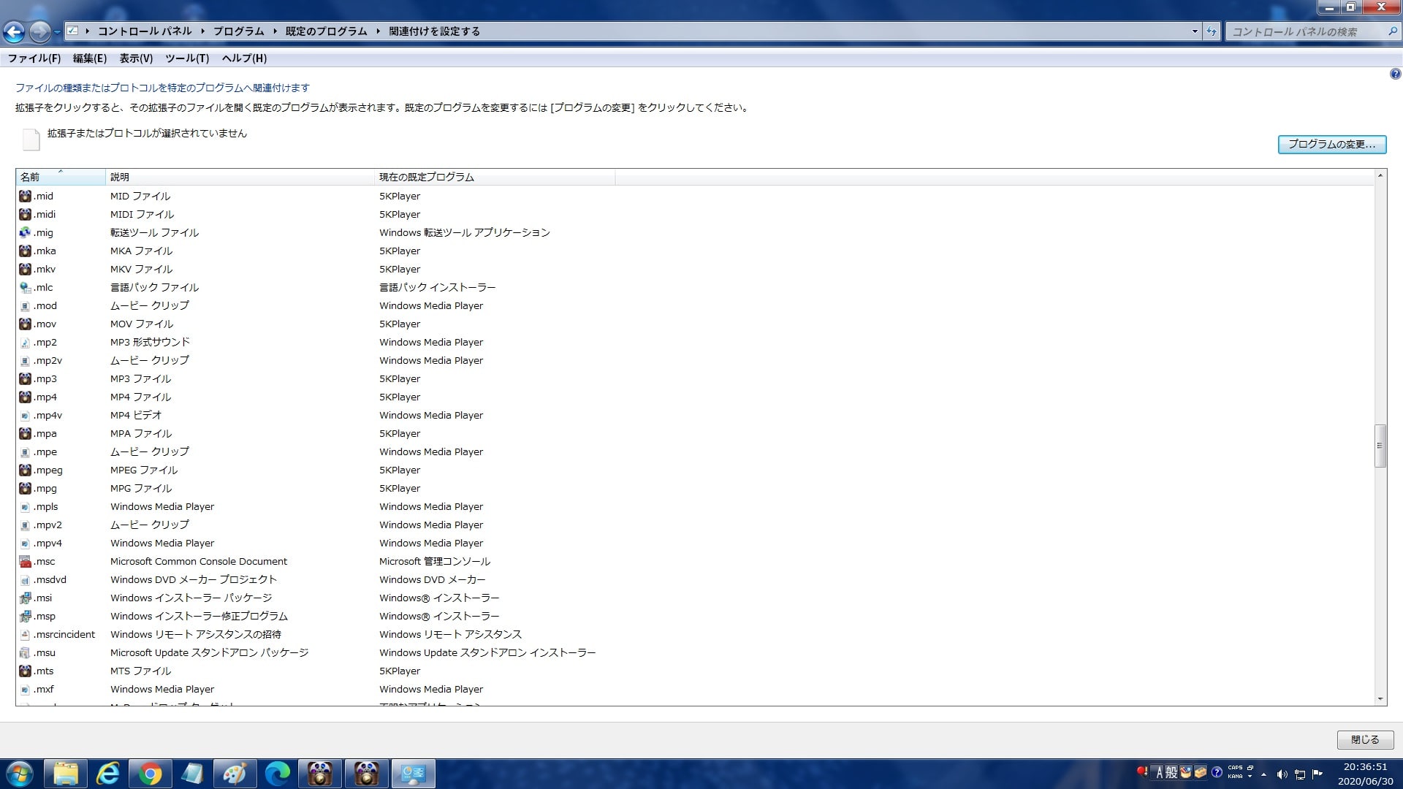Select the .mod ムービー クリップ row

point(694,305)
